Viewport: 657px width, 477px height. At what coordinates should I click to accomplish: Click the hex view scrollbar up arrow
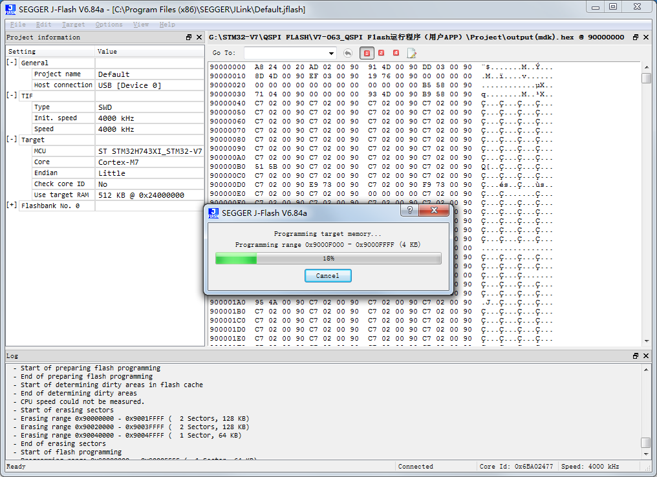point(646,67)
